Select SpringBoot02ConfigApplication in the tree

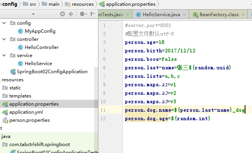tap(52, 72)
